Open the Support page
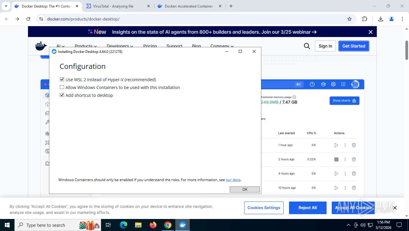This screenshot has width=409, height=231. (174, 46)
